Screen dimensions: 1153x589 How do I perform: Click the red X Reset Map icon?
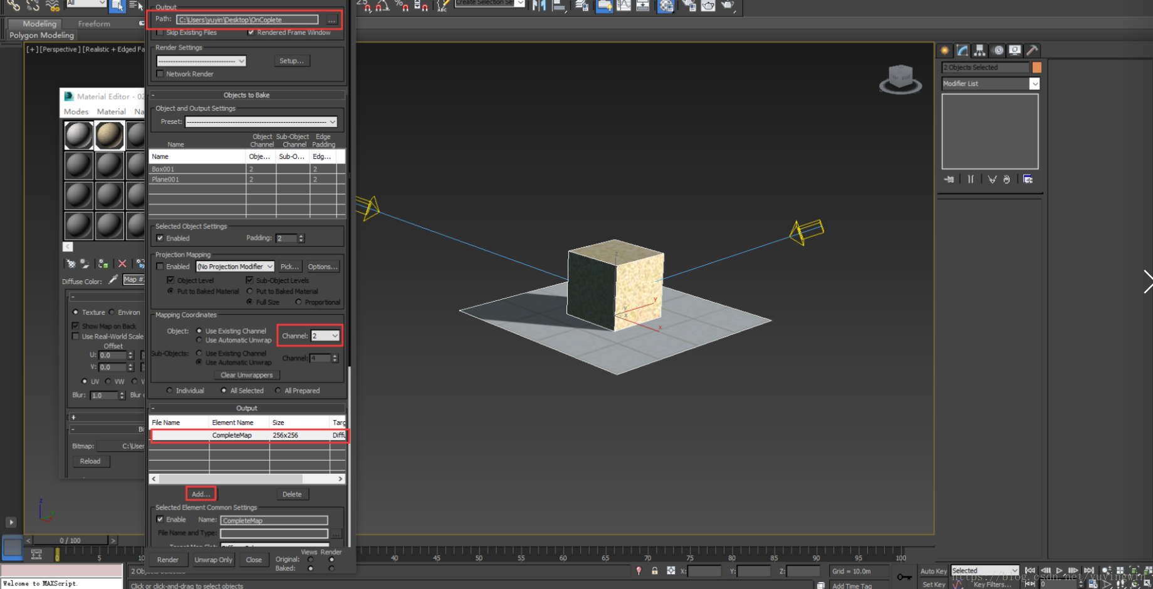coord(122,264)
